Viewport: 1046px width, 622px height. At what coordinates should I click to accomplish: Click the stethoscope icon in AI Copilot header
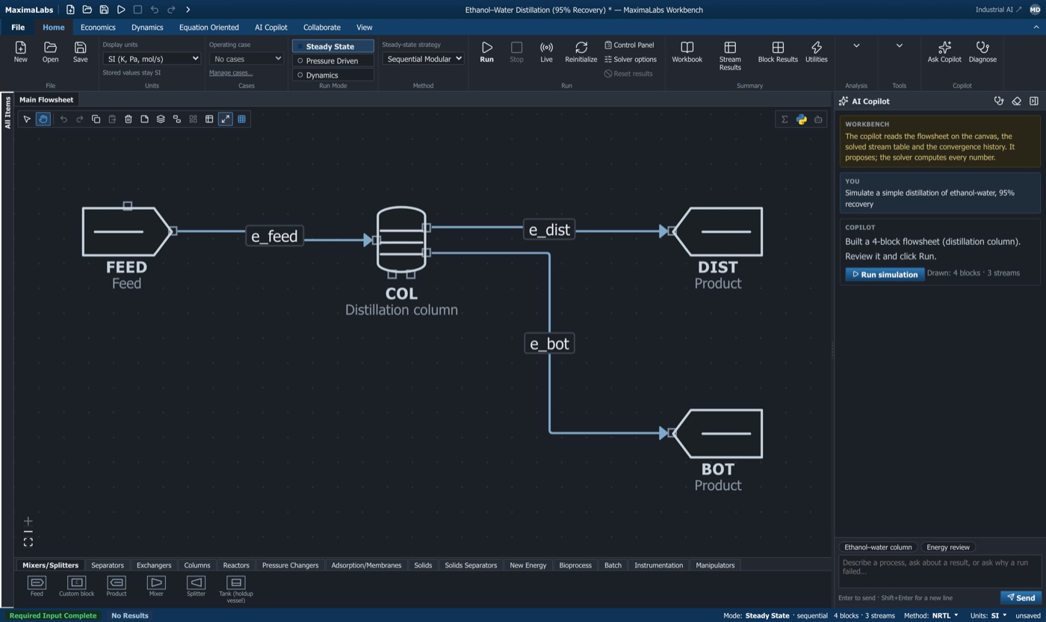[x=999, y=102]
